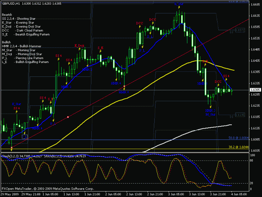Viewport: 262px width, 197px height.
Task: Click the '1 Jun 13:00' time axis label
Action: tap(71, 194)
